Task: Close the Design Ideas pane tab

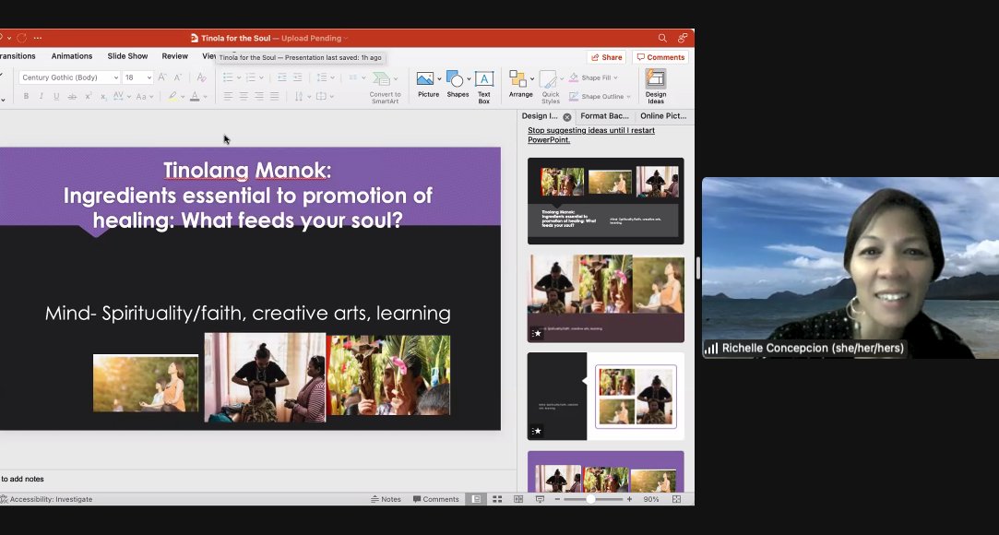Action: pos(567,117)
